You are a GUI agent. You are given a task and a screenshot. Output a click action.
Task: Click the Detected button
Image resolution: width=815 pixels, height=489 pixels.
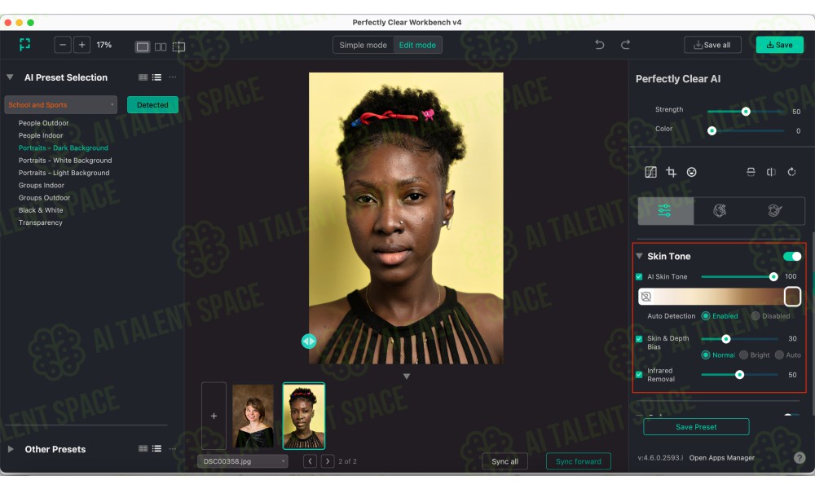[x=153, y=104]
